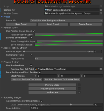Click Set Start Position To Camera
The height and width of the screenshot is (111, 104).
tap(27, 80)
